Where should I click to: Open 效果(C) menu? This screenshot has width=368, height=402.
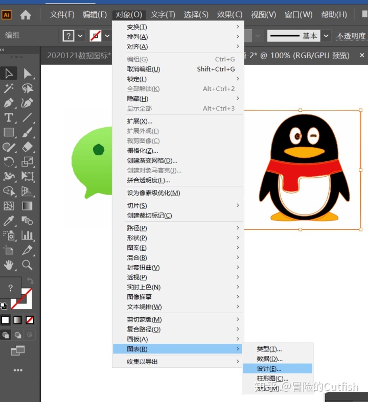coord(229,15)
